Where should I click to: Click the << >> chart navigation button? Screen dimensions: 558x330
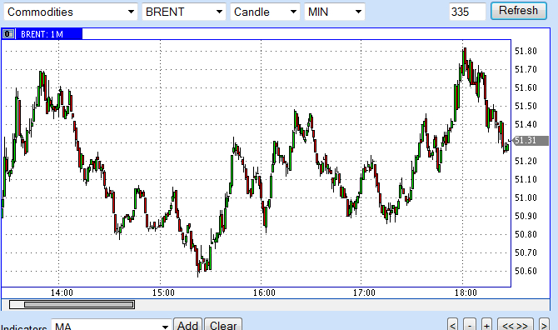click(x=515, y=325)
